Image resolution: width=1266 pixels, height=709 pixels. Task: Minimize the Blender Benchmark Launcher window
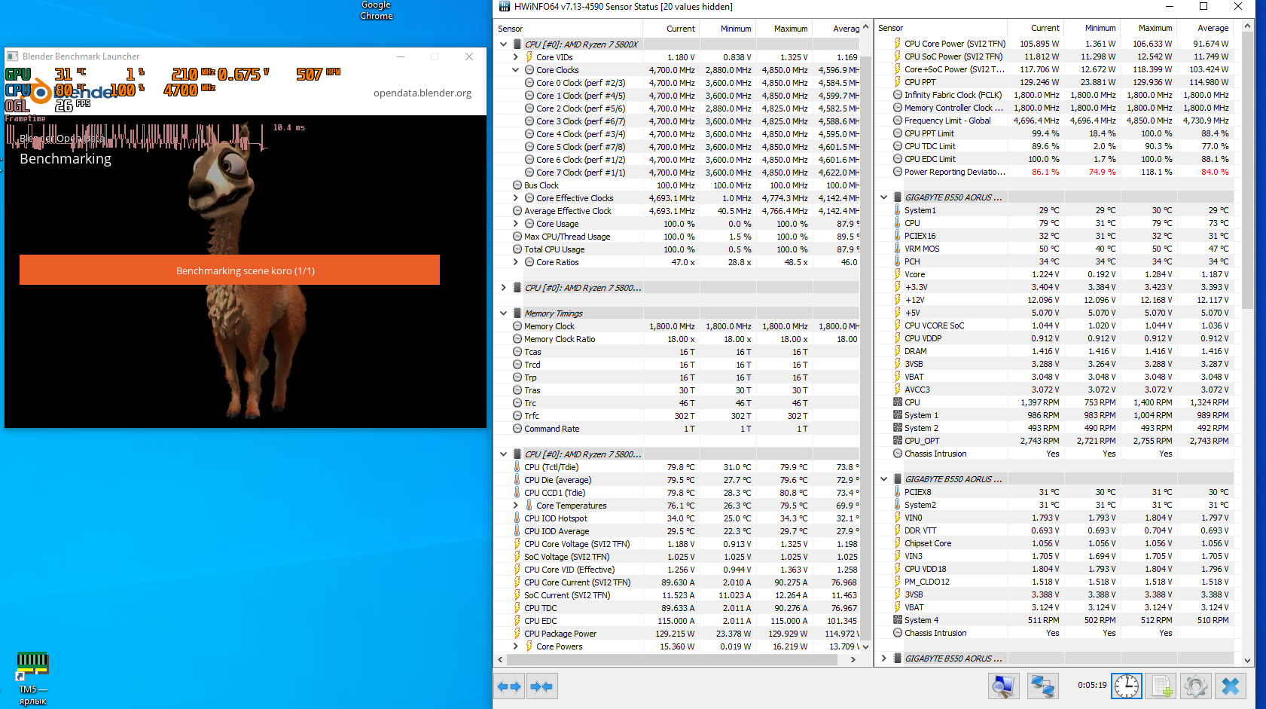tap(401, 57)
